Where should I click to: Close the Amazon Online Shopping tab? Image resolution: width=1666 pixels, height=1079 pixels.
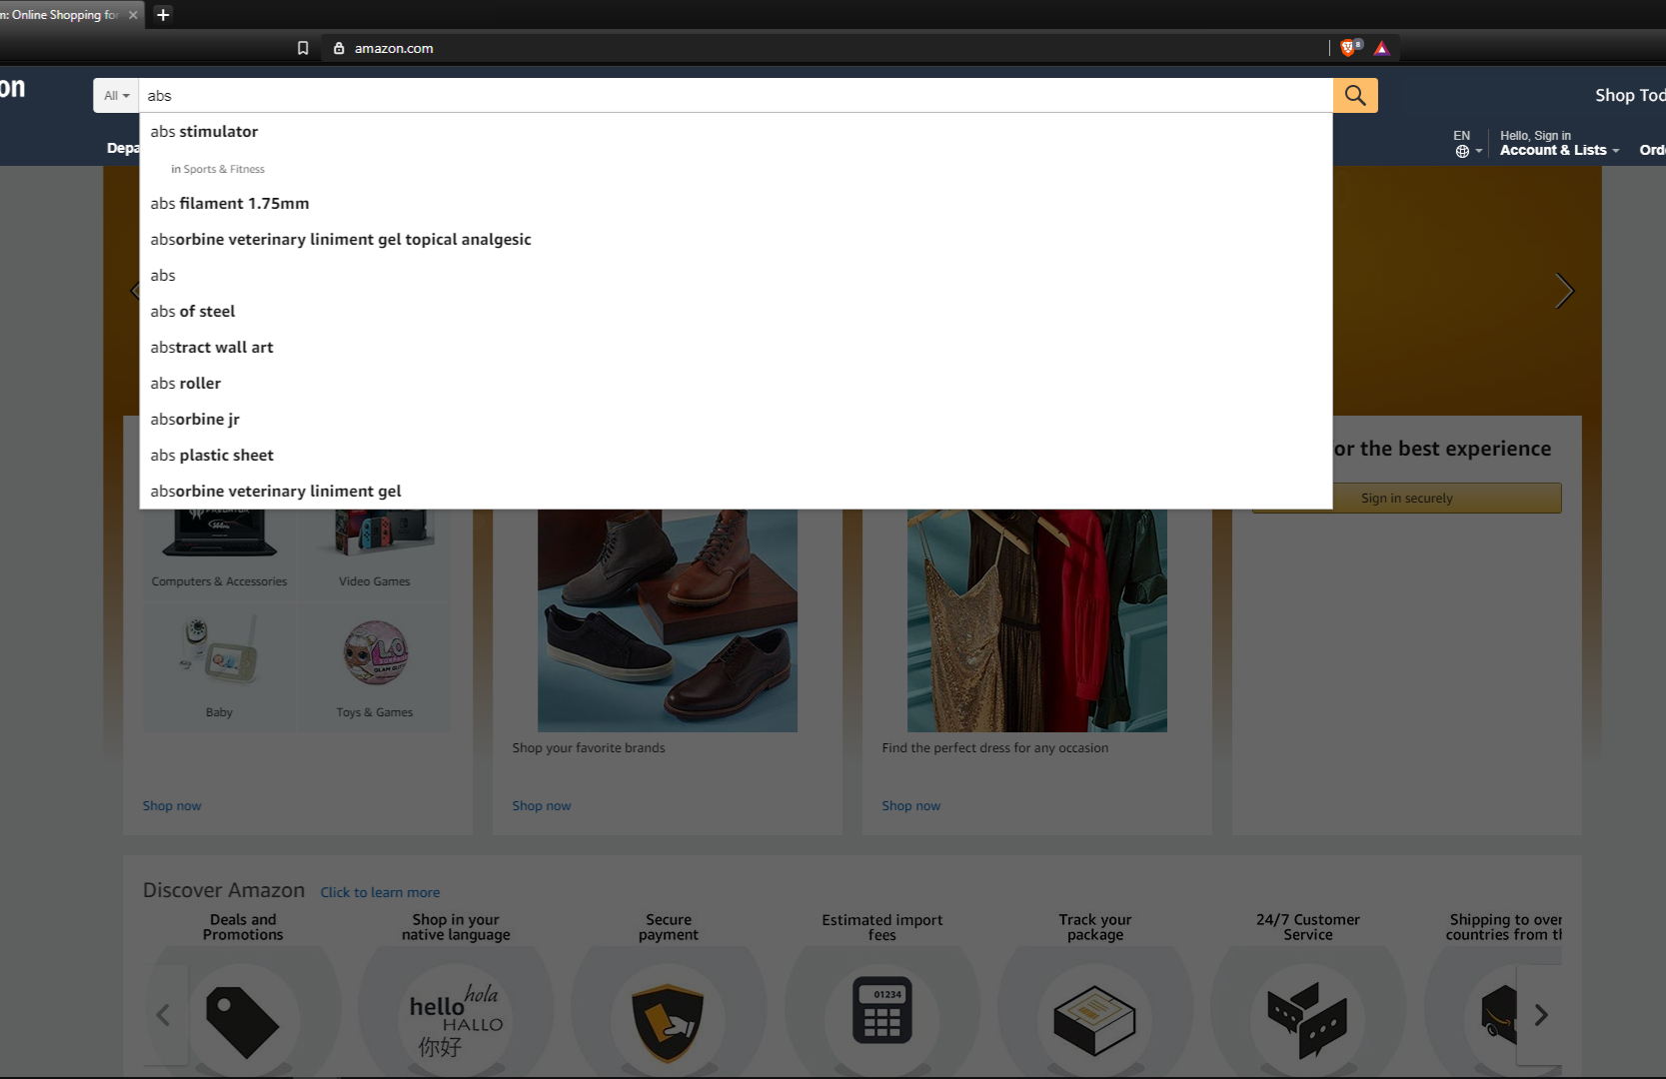[133, 15]
